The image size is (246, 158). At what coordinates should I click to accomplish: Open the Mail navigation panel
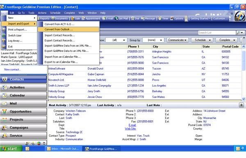pyautogui.click(x=23, y=103)
